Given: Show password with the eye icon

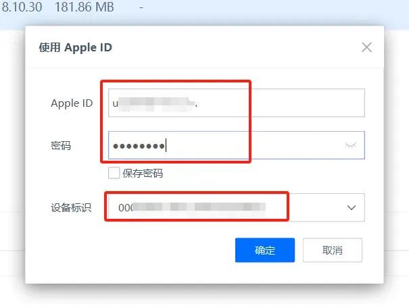Looking at the screenshot, I should click(351, 145).
